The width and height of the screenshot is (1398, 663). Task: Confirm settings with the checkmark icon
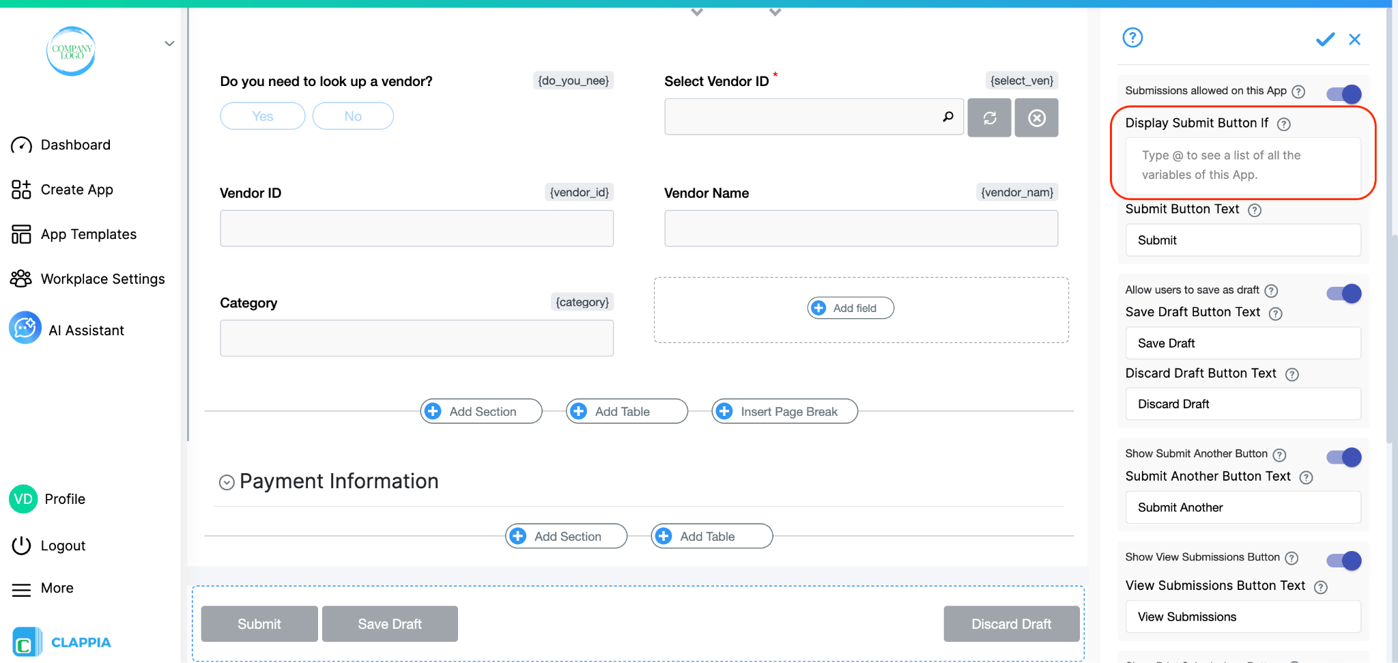pyautogui.click(x=1325, y=40)
